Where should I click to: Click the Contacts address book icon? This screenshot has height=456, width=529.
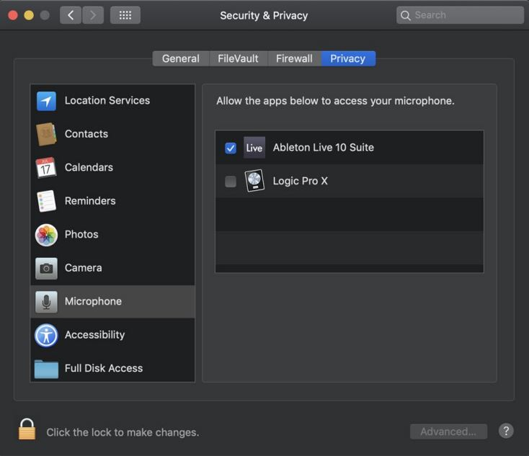point(46,134)
